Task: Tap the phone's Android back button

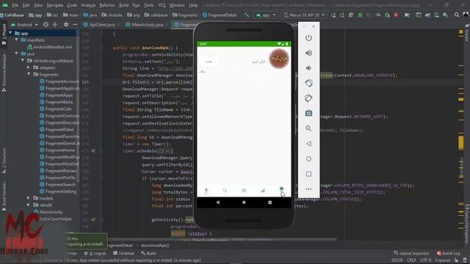Action: [218, 202]
